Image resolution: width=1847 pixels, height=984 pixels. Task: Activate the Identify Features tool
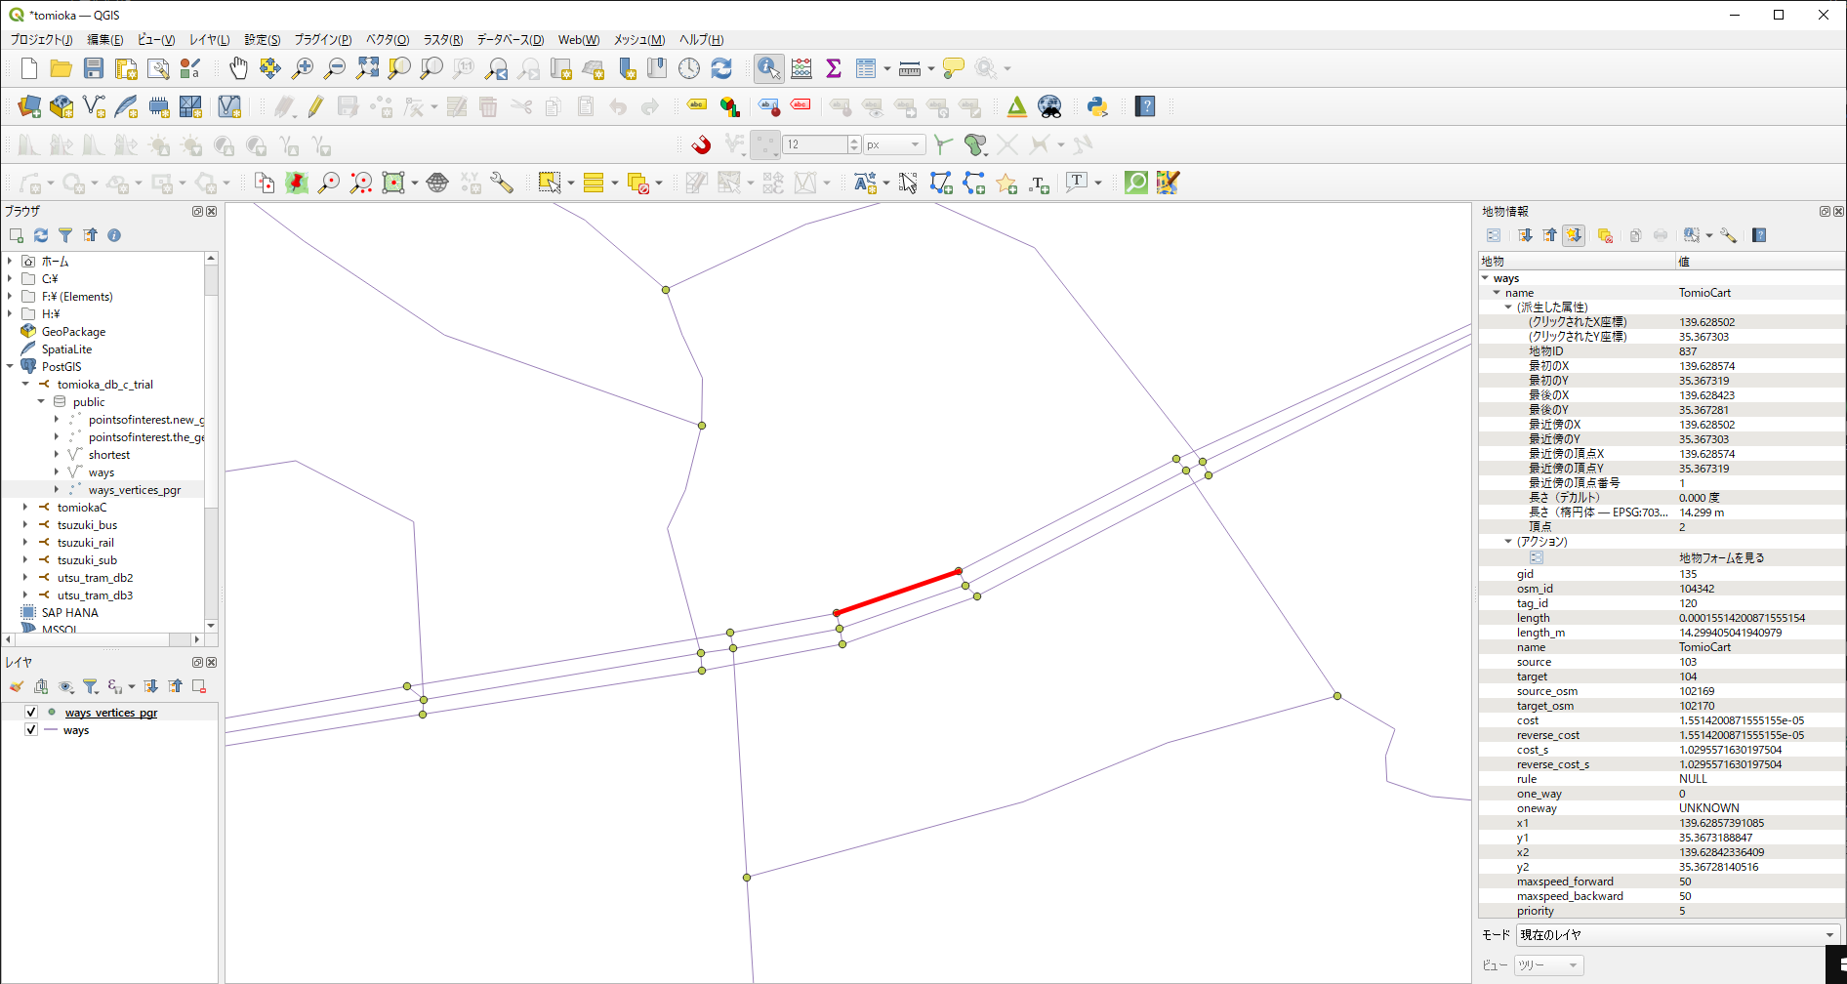pyautogui.click(x=768, y=68)
